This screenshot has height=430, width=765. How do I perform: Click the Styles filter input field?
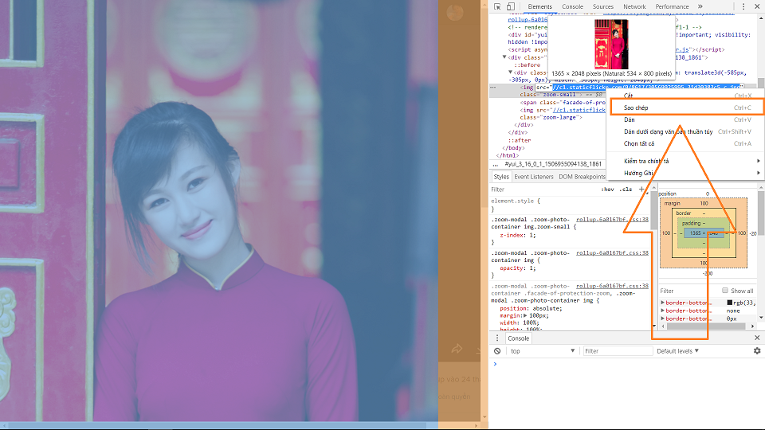tap(542, 190)
